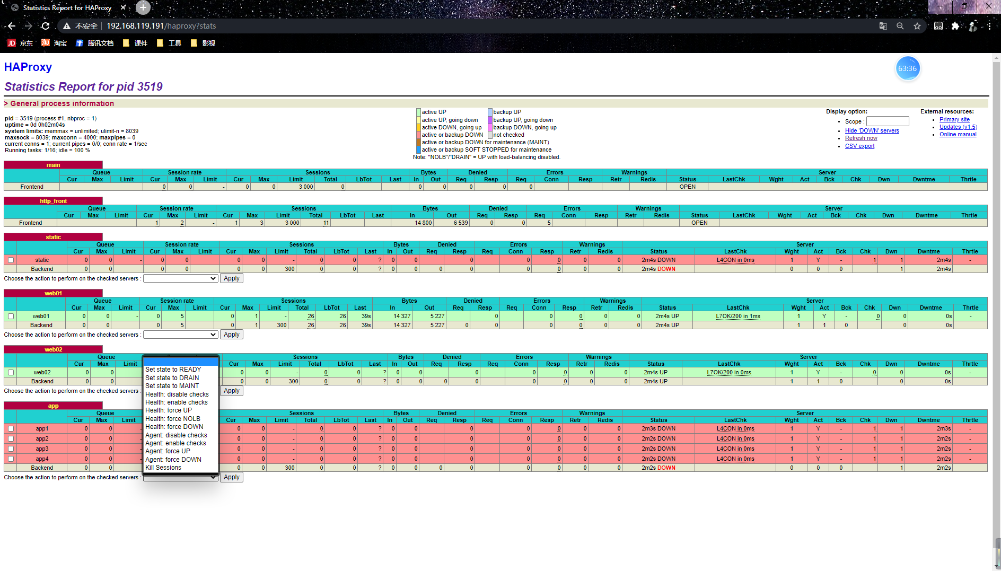This screenshot has height=571, width=1001.
Task: Tick the app2 server checkbox
Action: click(11, 439)
